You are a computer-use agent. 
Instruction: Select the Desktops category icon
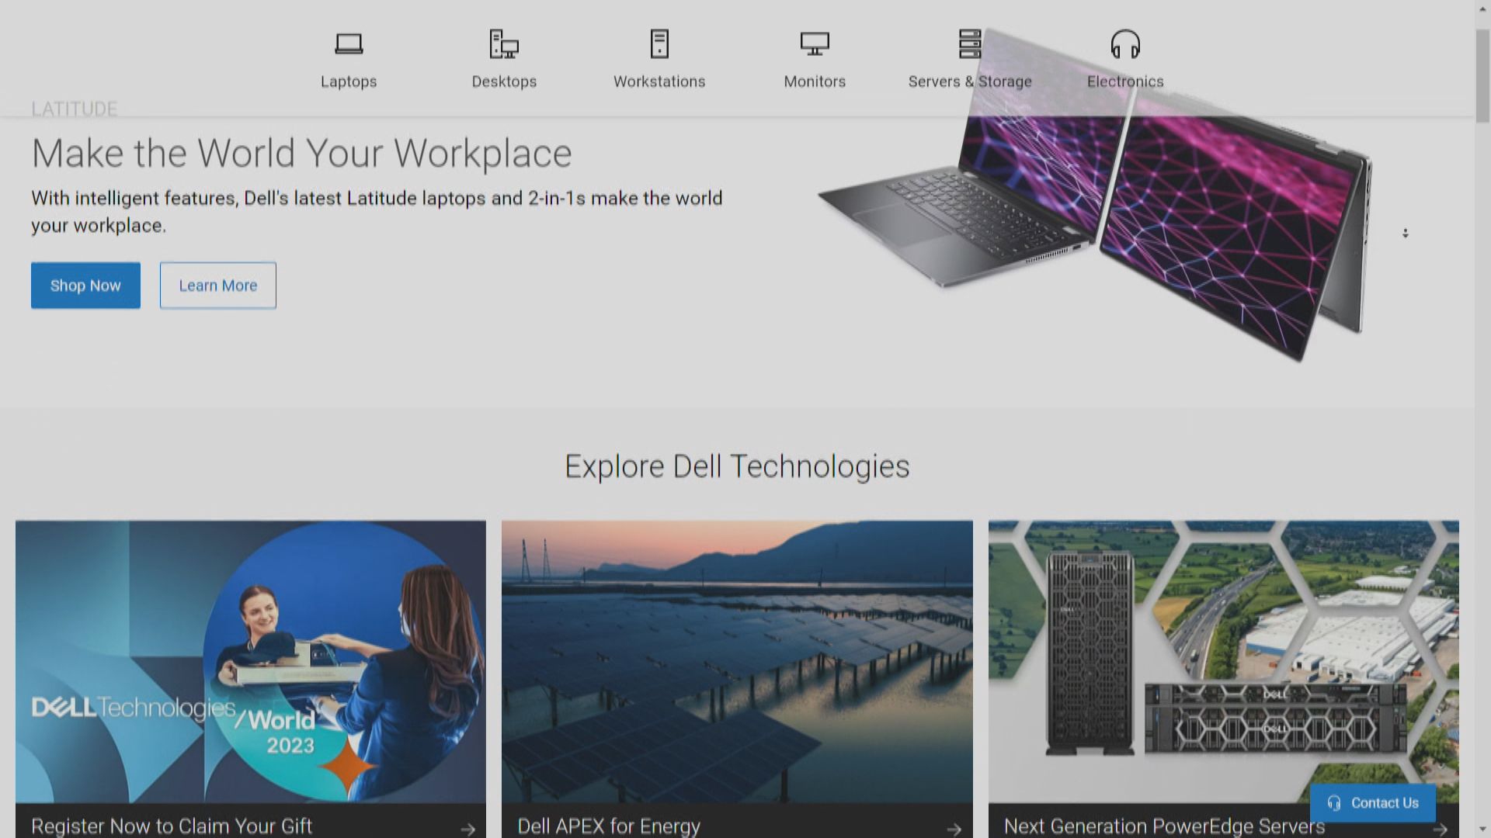[x=504, y=44]
